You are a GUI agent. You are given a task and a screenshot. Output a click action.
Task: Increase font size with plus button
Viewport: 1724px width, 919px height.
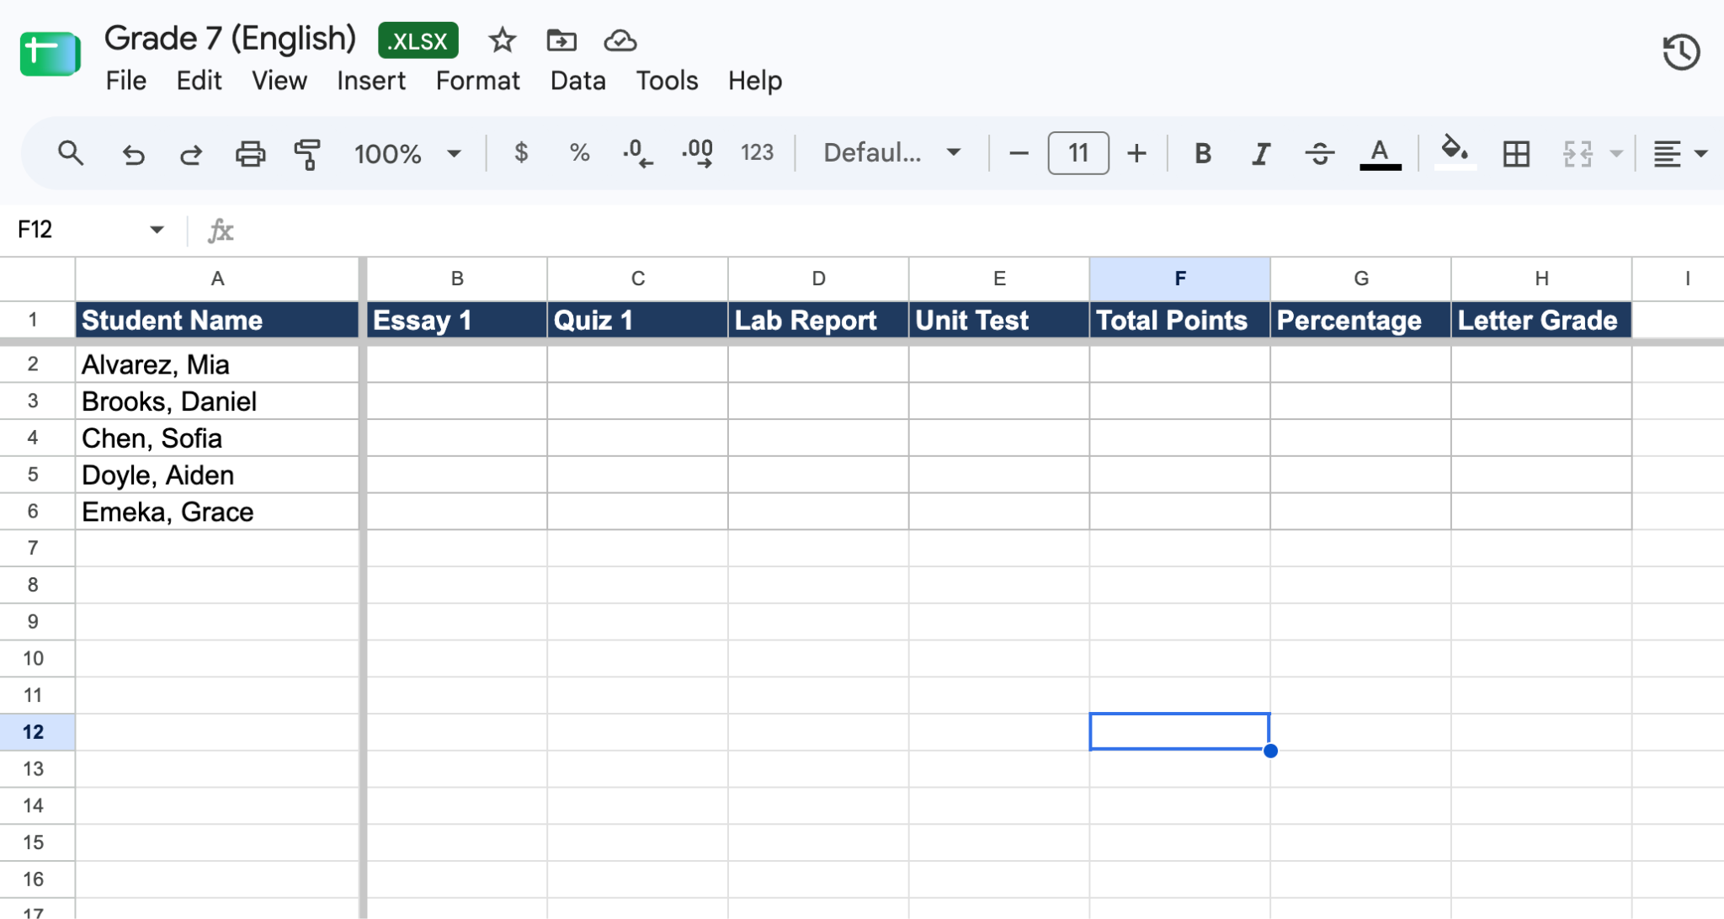point(1136,153)
